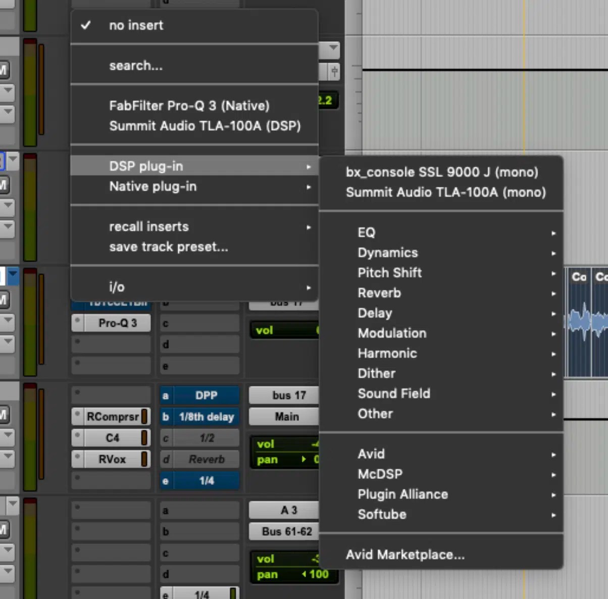Image resolution: width=608 pixels, height=599 pixels.
Task: Insert bx_console SSL 9000 J (mono)
Action: click(442, 172)
